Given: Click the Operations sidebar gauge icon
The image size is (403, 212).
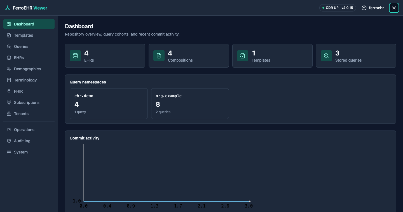Looking at the screenshot, I should click(9, 130).
